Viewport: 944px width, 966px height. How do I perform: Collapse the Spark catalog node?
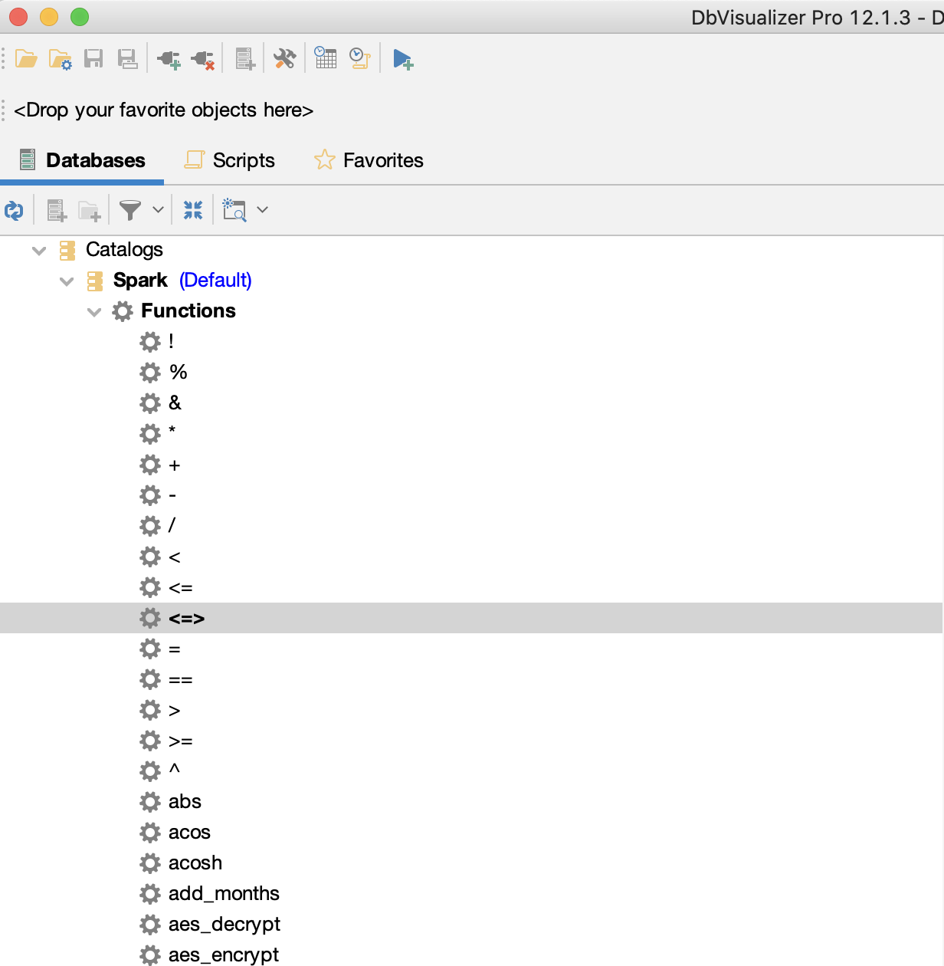(67, 281)
